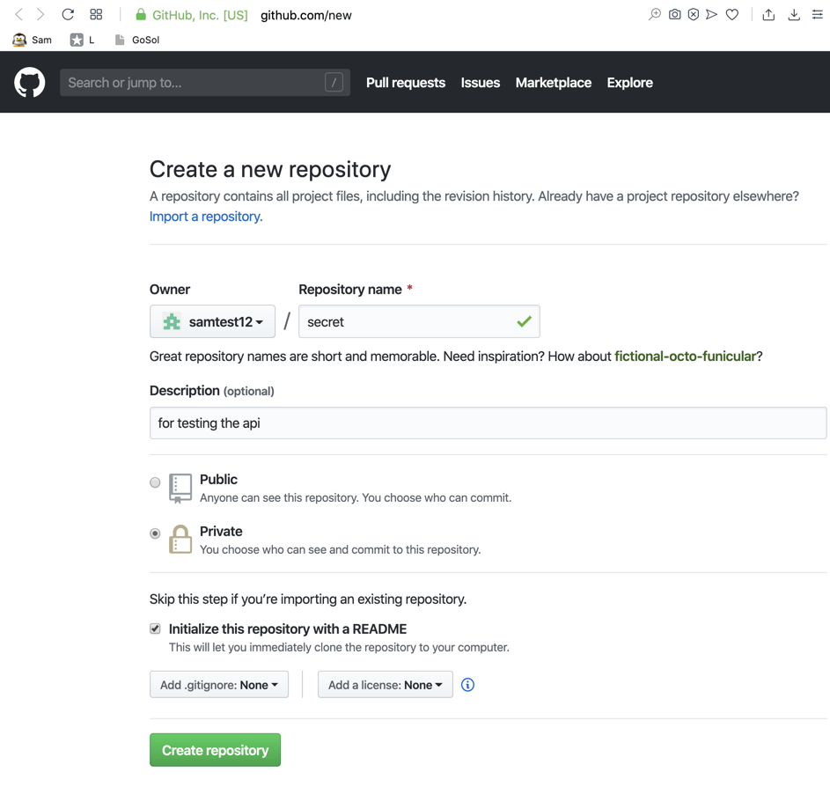
Task: Follow the Import a repository link
Action: click(x=206, y=217)
